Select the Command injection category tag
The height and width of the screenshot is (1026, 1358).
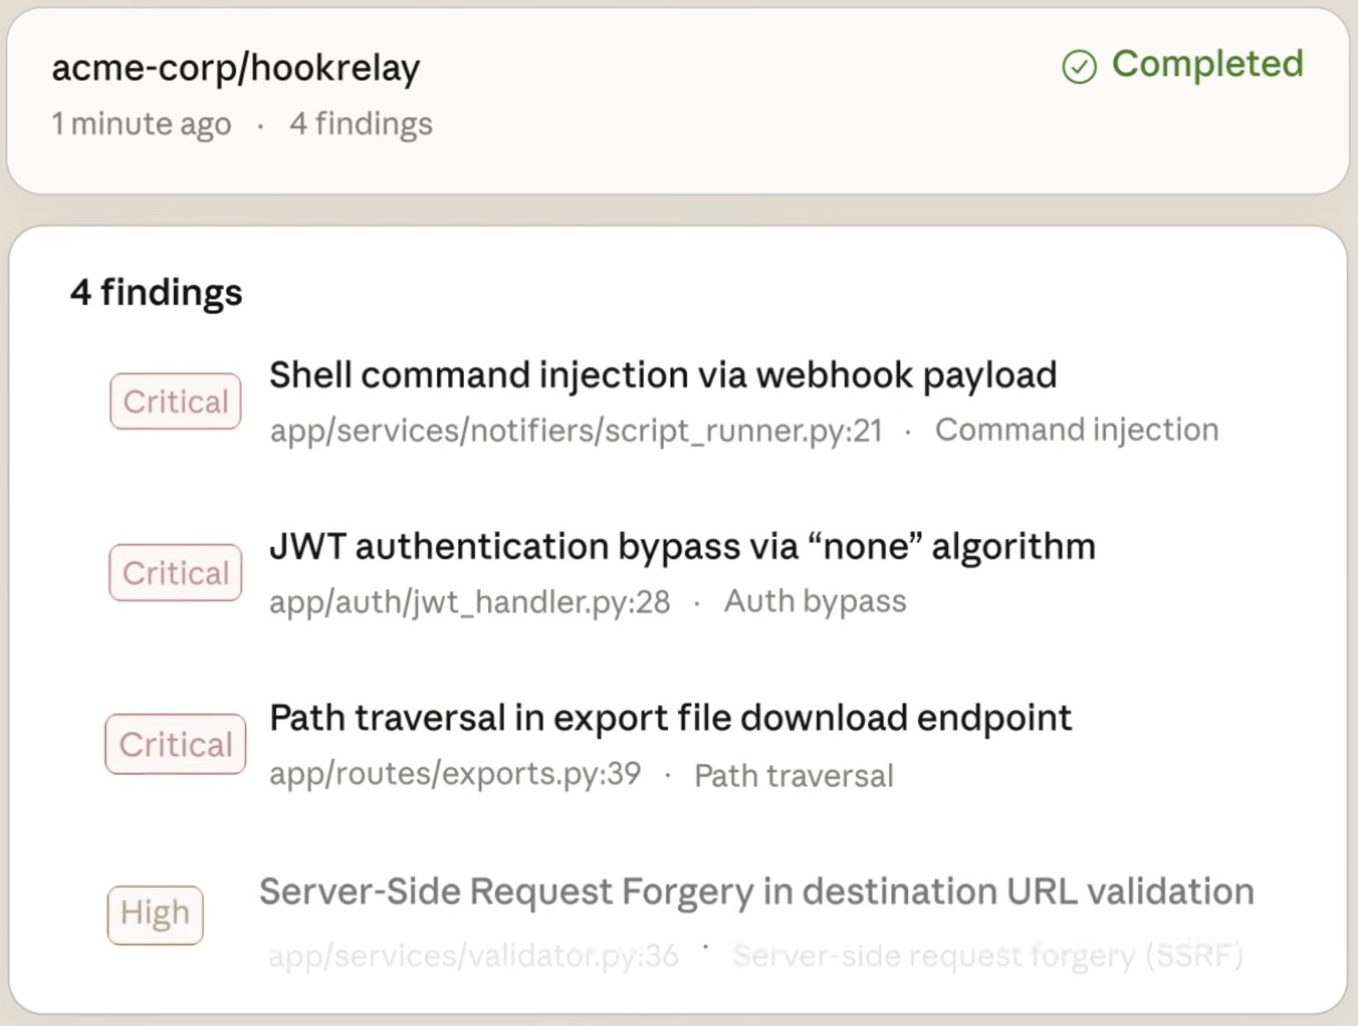[1076, 430]
